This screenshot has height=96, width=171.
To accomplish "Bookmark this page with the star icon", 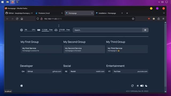I will pyautogui.click(x=133, y=19).
